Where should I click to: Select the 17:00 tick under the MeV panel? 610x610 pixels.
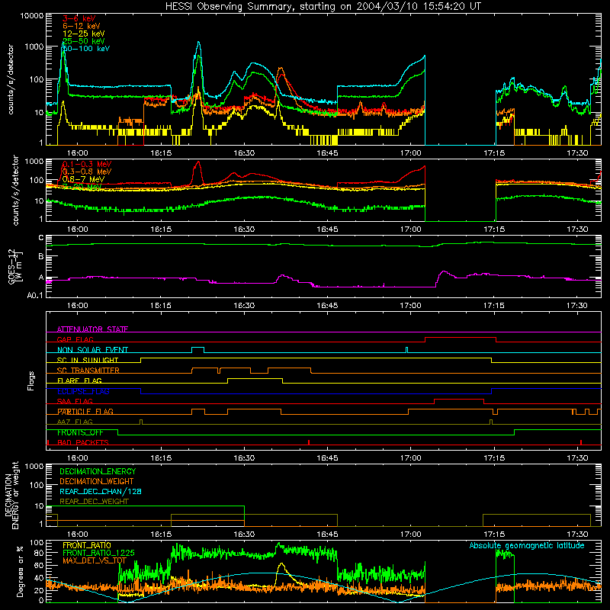point(411,230)
